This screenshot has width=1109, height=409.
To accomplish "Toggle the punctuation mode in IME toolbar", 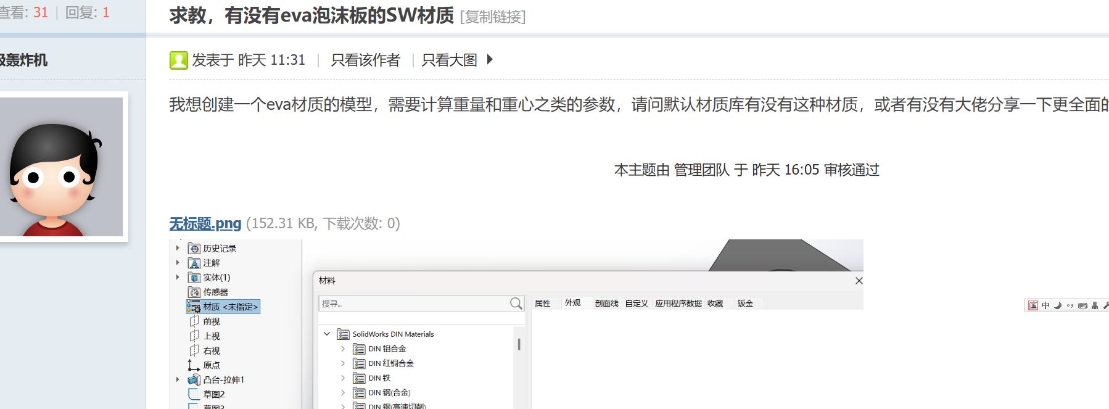I will coord(1070,305).
